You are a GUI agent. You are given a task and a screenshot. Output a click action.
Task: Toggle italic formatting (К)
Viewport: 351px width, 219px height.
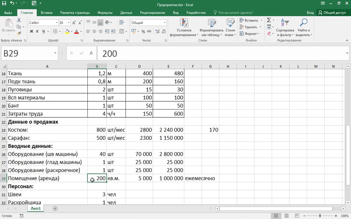pos(37,32)
